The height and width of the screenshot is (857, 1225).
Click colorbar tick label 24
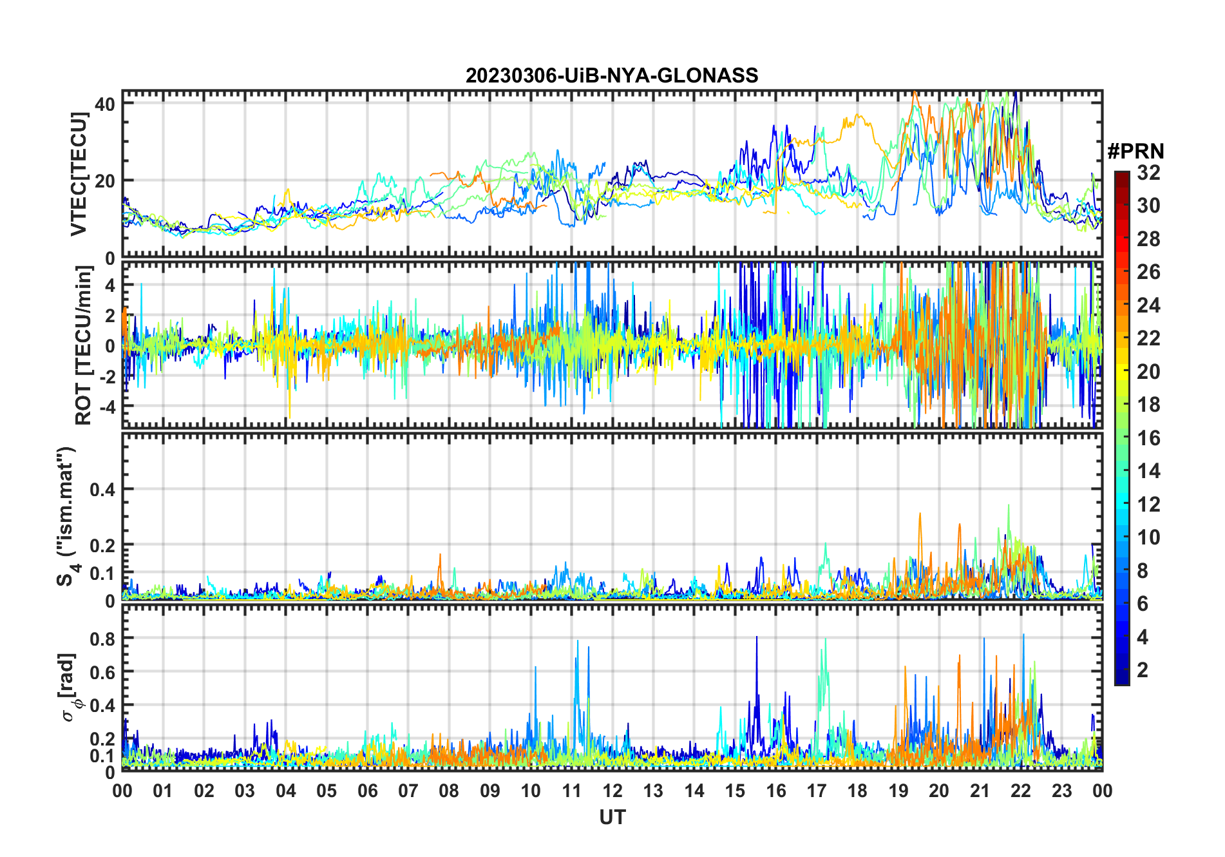[x=1149, y=305]
